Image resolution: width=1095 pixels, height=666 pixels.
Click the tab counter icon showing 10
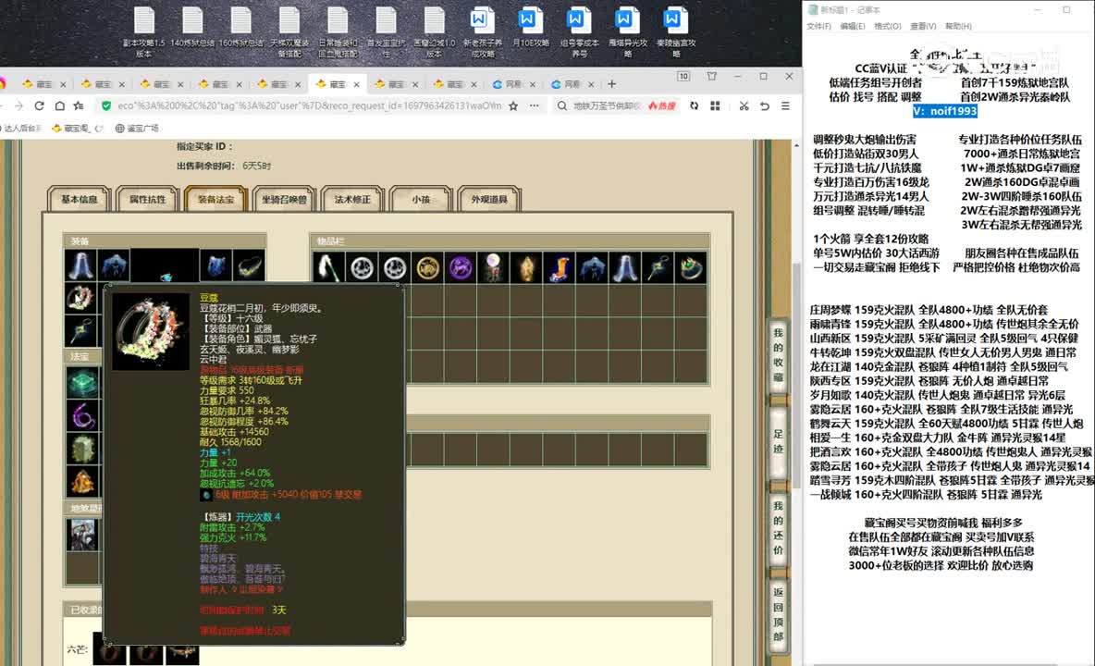click(x=683, y=77)
